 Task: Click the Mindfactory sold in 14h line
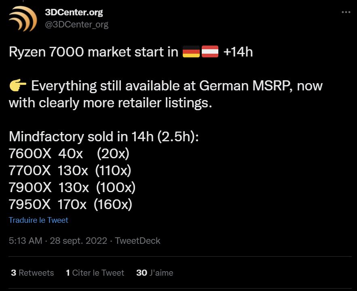(104, 136)
